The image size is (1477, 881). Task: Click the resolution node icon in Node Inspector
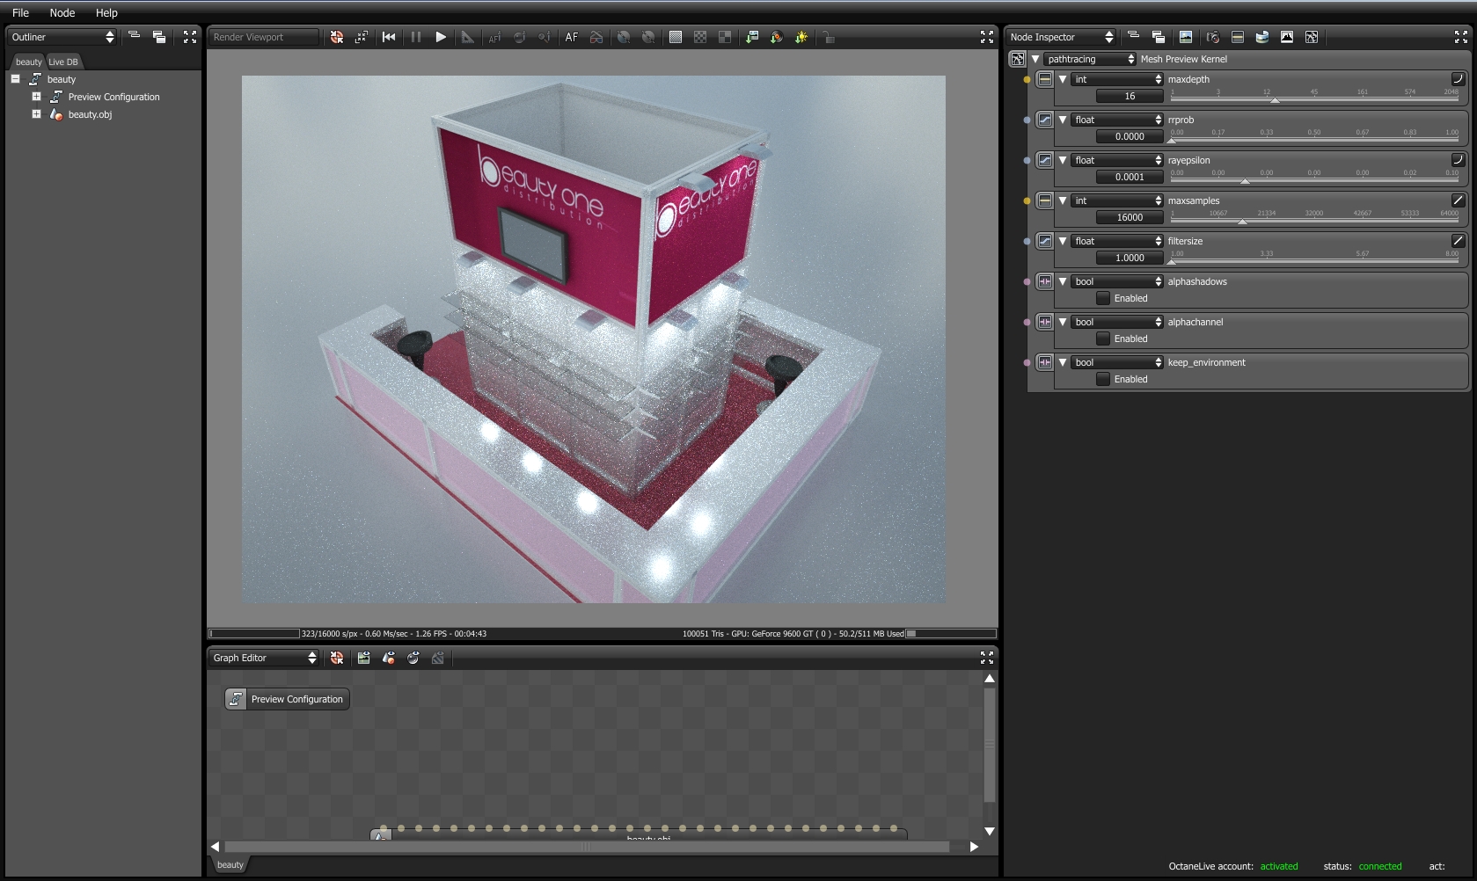tap(1238, 37)
